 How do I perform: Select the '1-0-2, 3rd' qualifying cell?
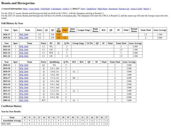pos(54,75)
